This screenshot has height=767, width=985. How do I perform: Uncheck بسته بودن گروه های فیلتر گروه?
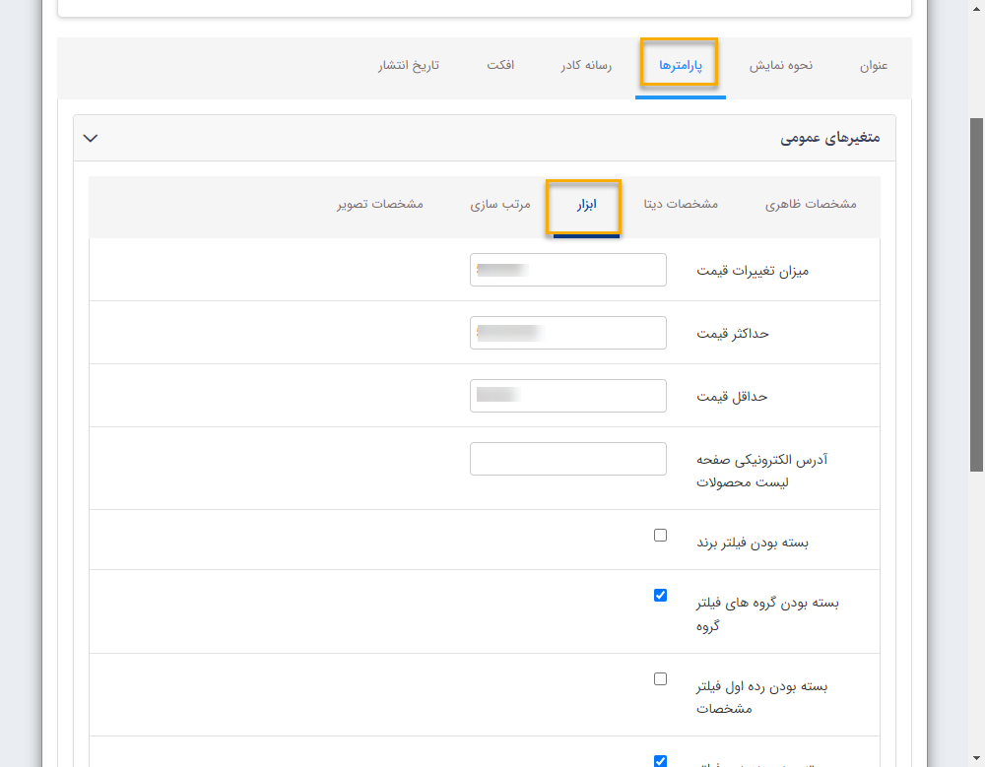(x=660, y=595)
